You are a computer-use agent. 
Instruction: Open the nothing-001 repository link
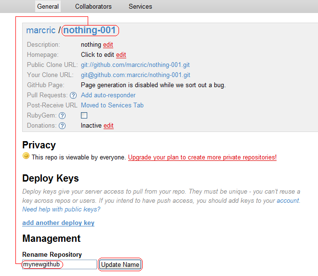pos(90,30)
